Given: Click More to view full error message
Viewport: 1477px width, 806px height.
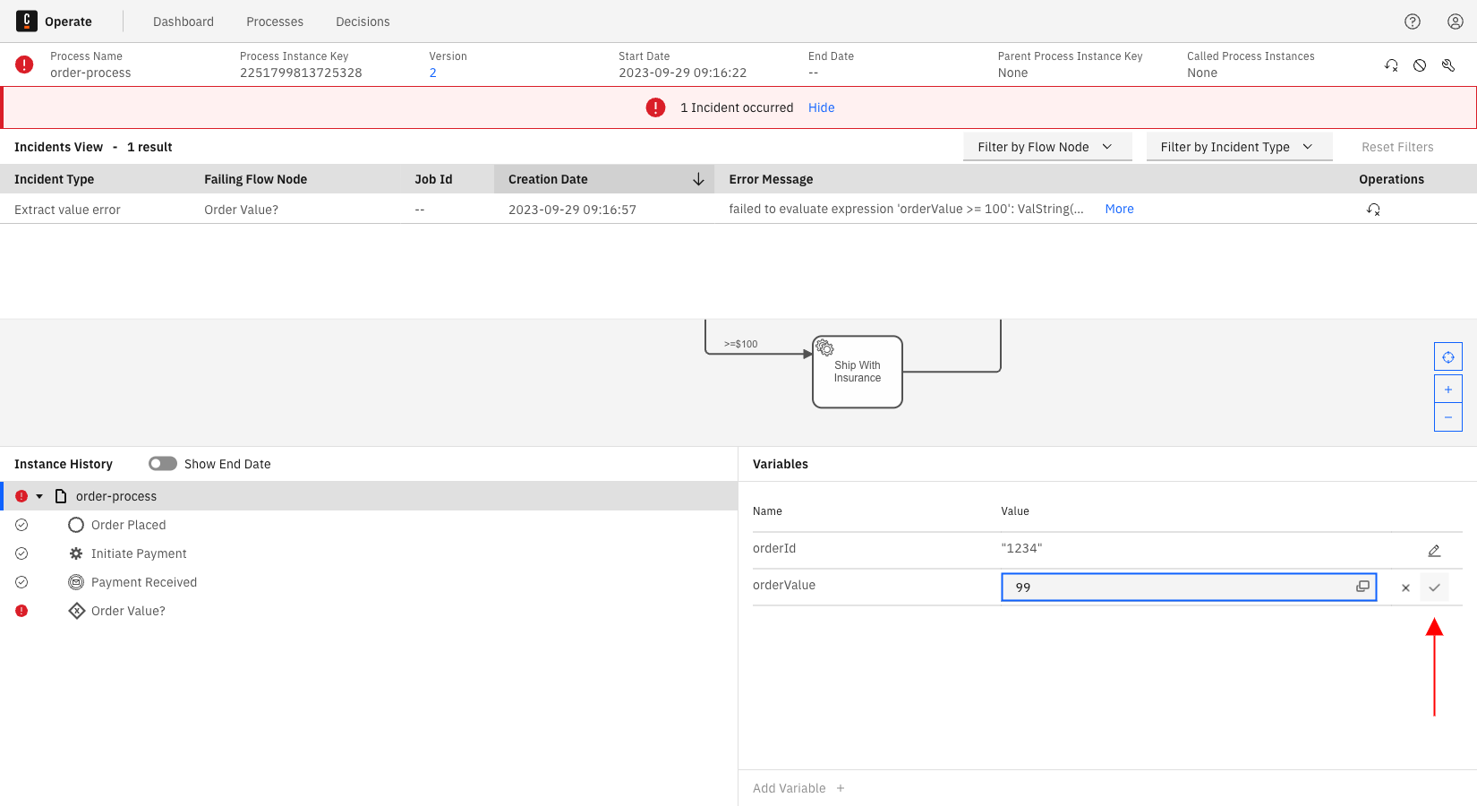Looking at the screenshot, I should click(x=1119, y=209).
